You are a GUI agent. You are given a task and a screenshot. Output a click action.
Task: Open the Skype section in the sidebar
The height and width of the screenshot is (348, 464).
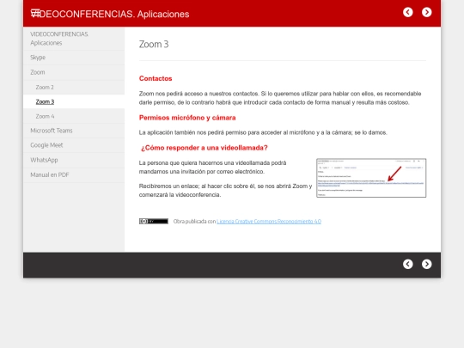74,58
